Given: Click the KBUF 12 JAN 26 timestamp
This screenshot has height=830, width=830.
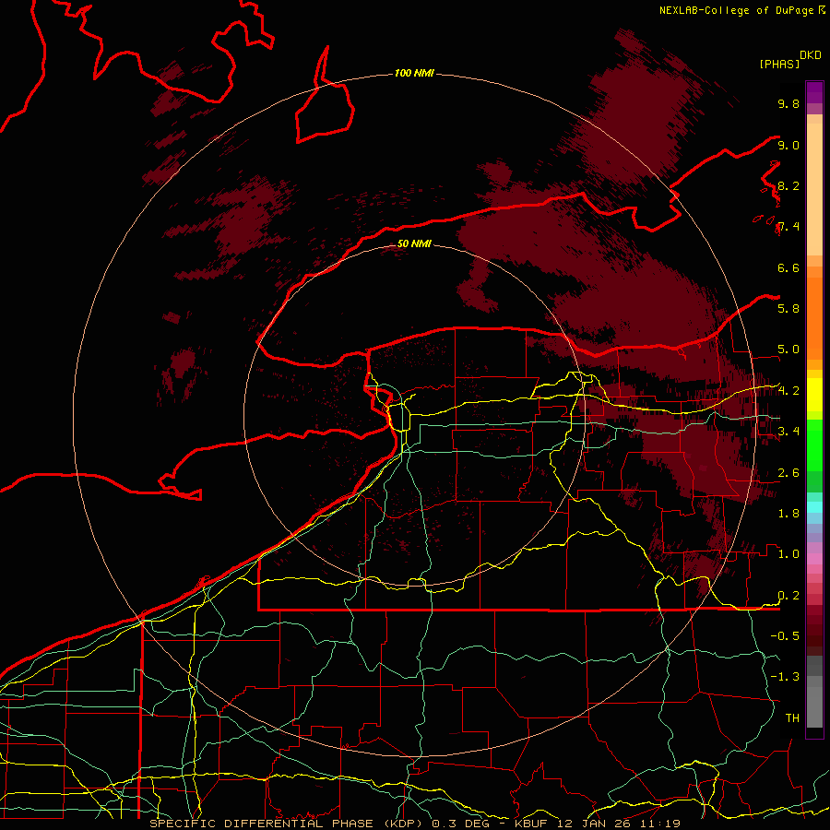Looking at the screenshot, I should pos(597,824).
